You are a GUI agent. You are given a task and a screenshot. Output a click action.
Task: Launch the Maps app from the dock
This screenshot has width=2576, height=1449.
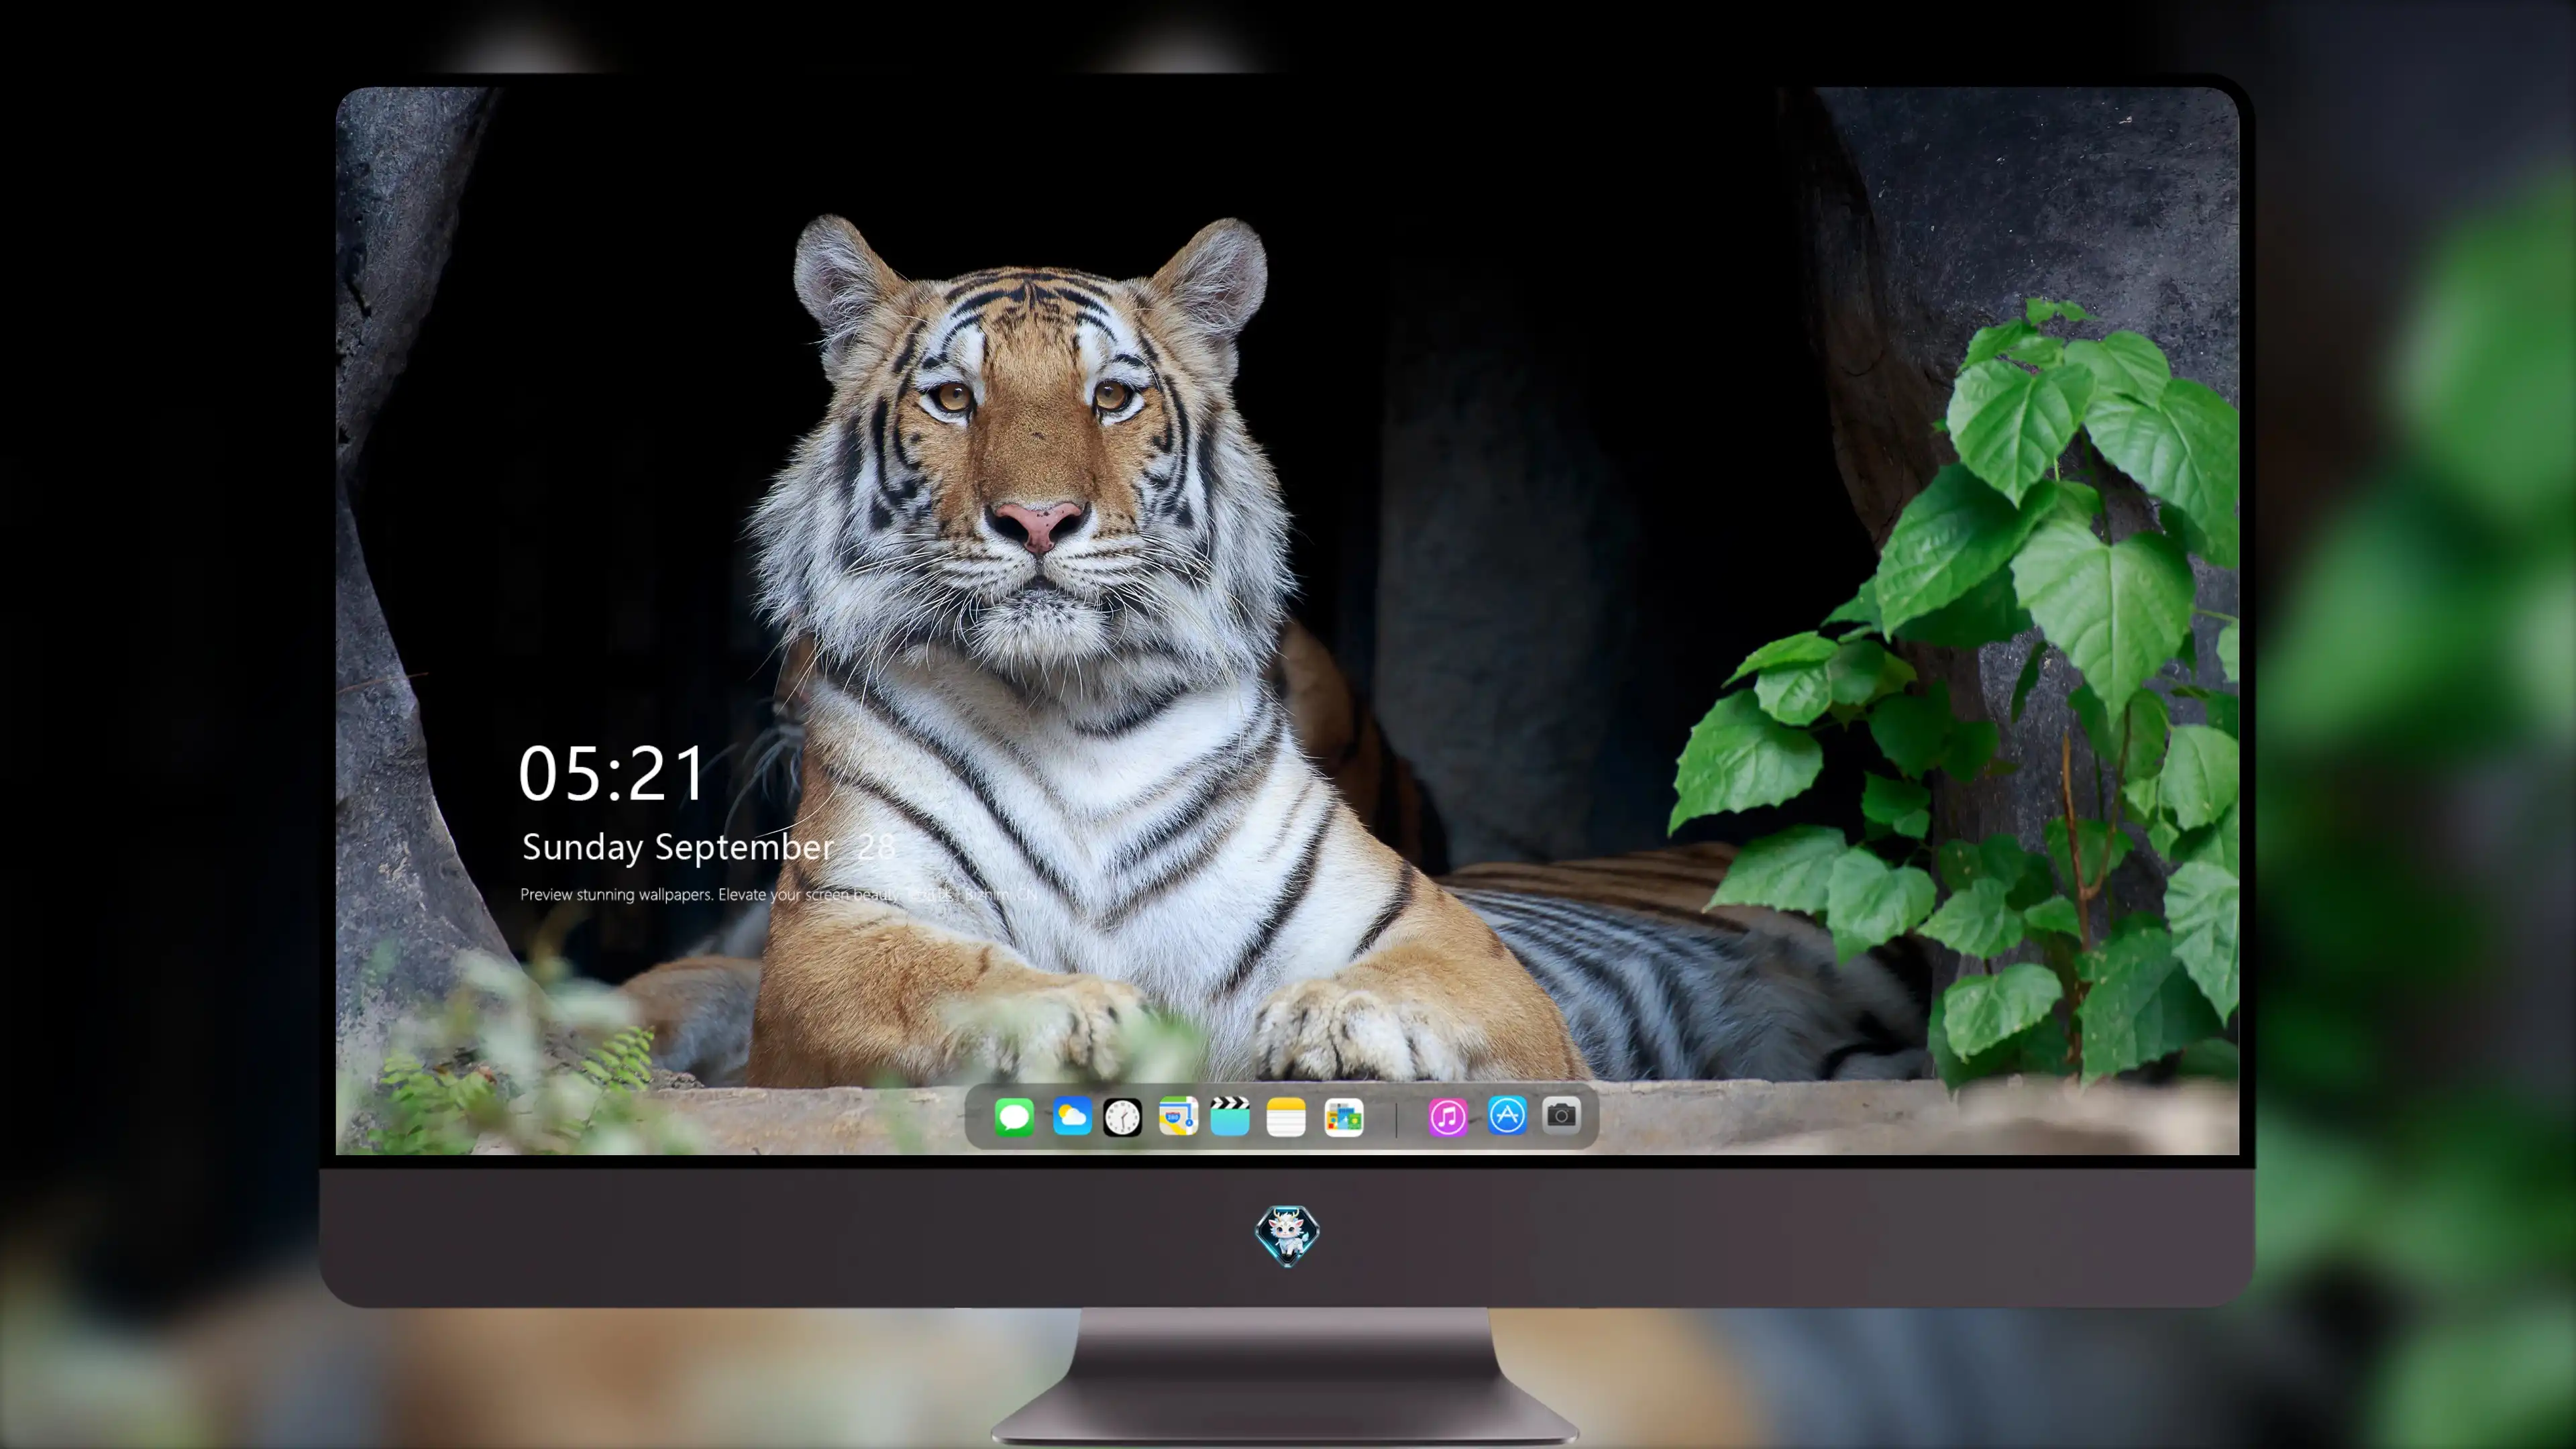pyautogui.click(x=1178, y=1116)
